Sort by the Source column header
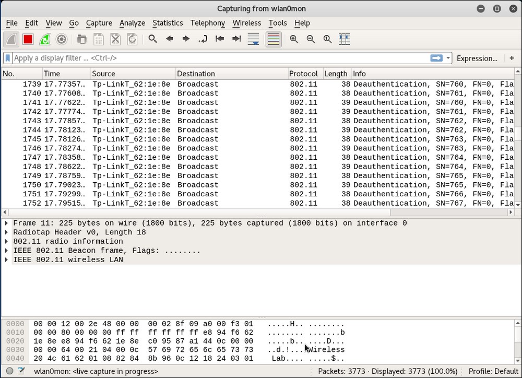 coord(133,74)
